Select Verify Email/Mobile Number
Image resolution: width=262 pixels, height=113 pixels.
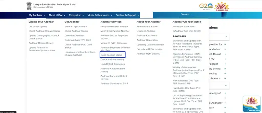click(115, 31)
